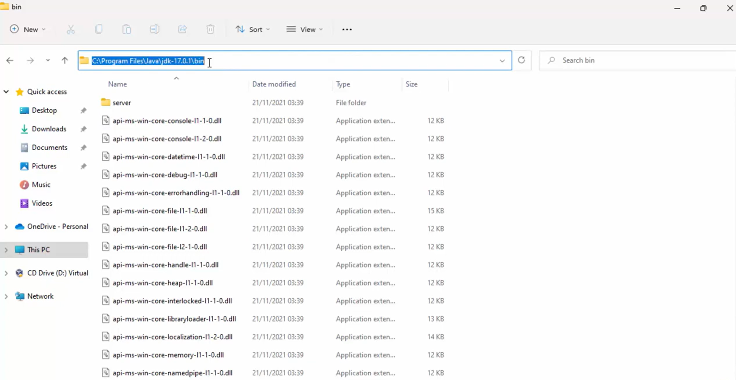
Task: Refresh the bin folder view
Action: [522, 60]
